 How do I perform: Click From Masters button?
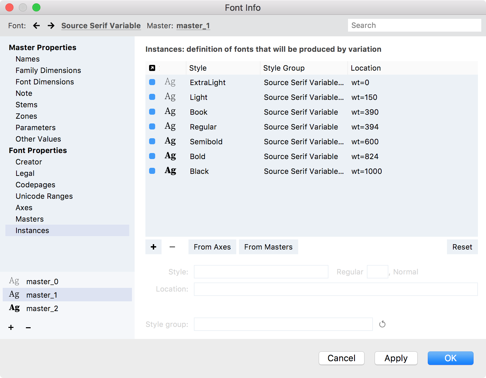pyautogui.click(x=269, y=247)
